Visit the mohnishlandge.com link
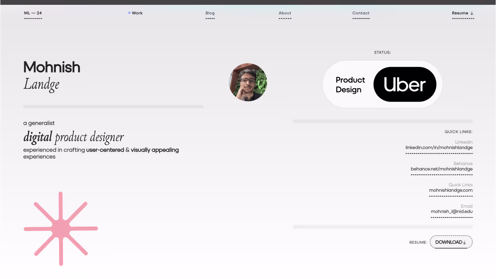This screenshot has width=496, height=279. 451,190
